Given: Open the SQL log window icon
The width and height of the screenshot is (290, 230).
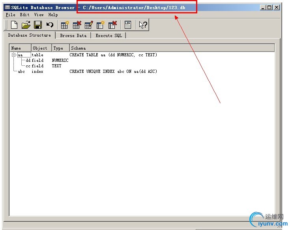Looking at the screenshot, I should pos(128,25).
